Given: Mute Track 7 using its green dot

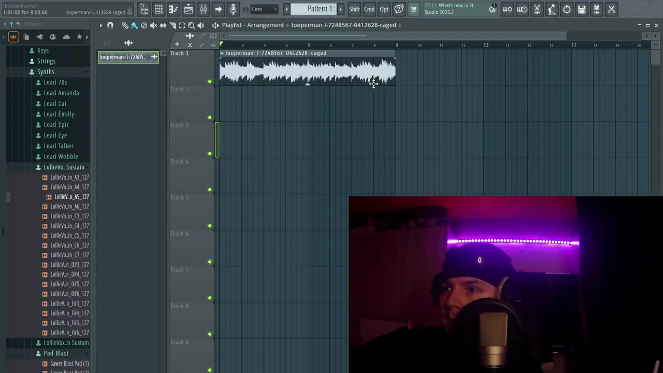Looking at the screenshot, I should pos(210,298).
